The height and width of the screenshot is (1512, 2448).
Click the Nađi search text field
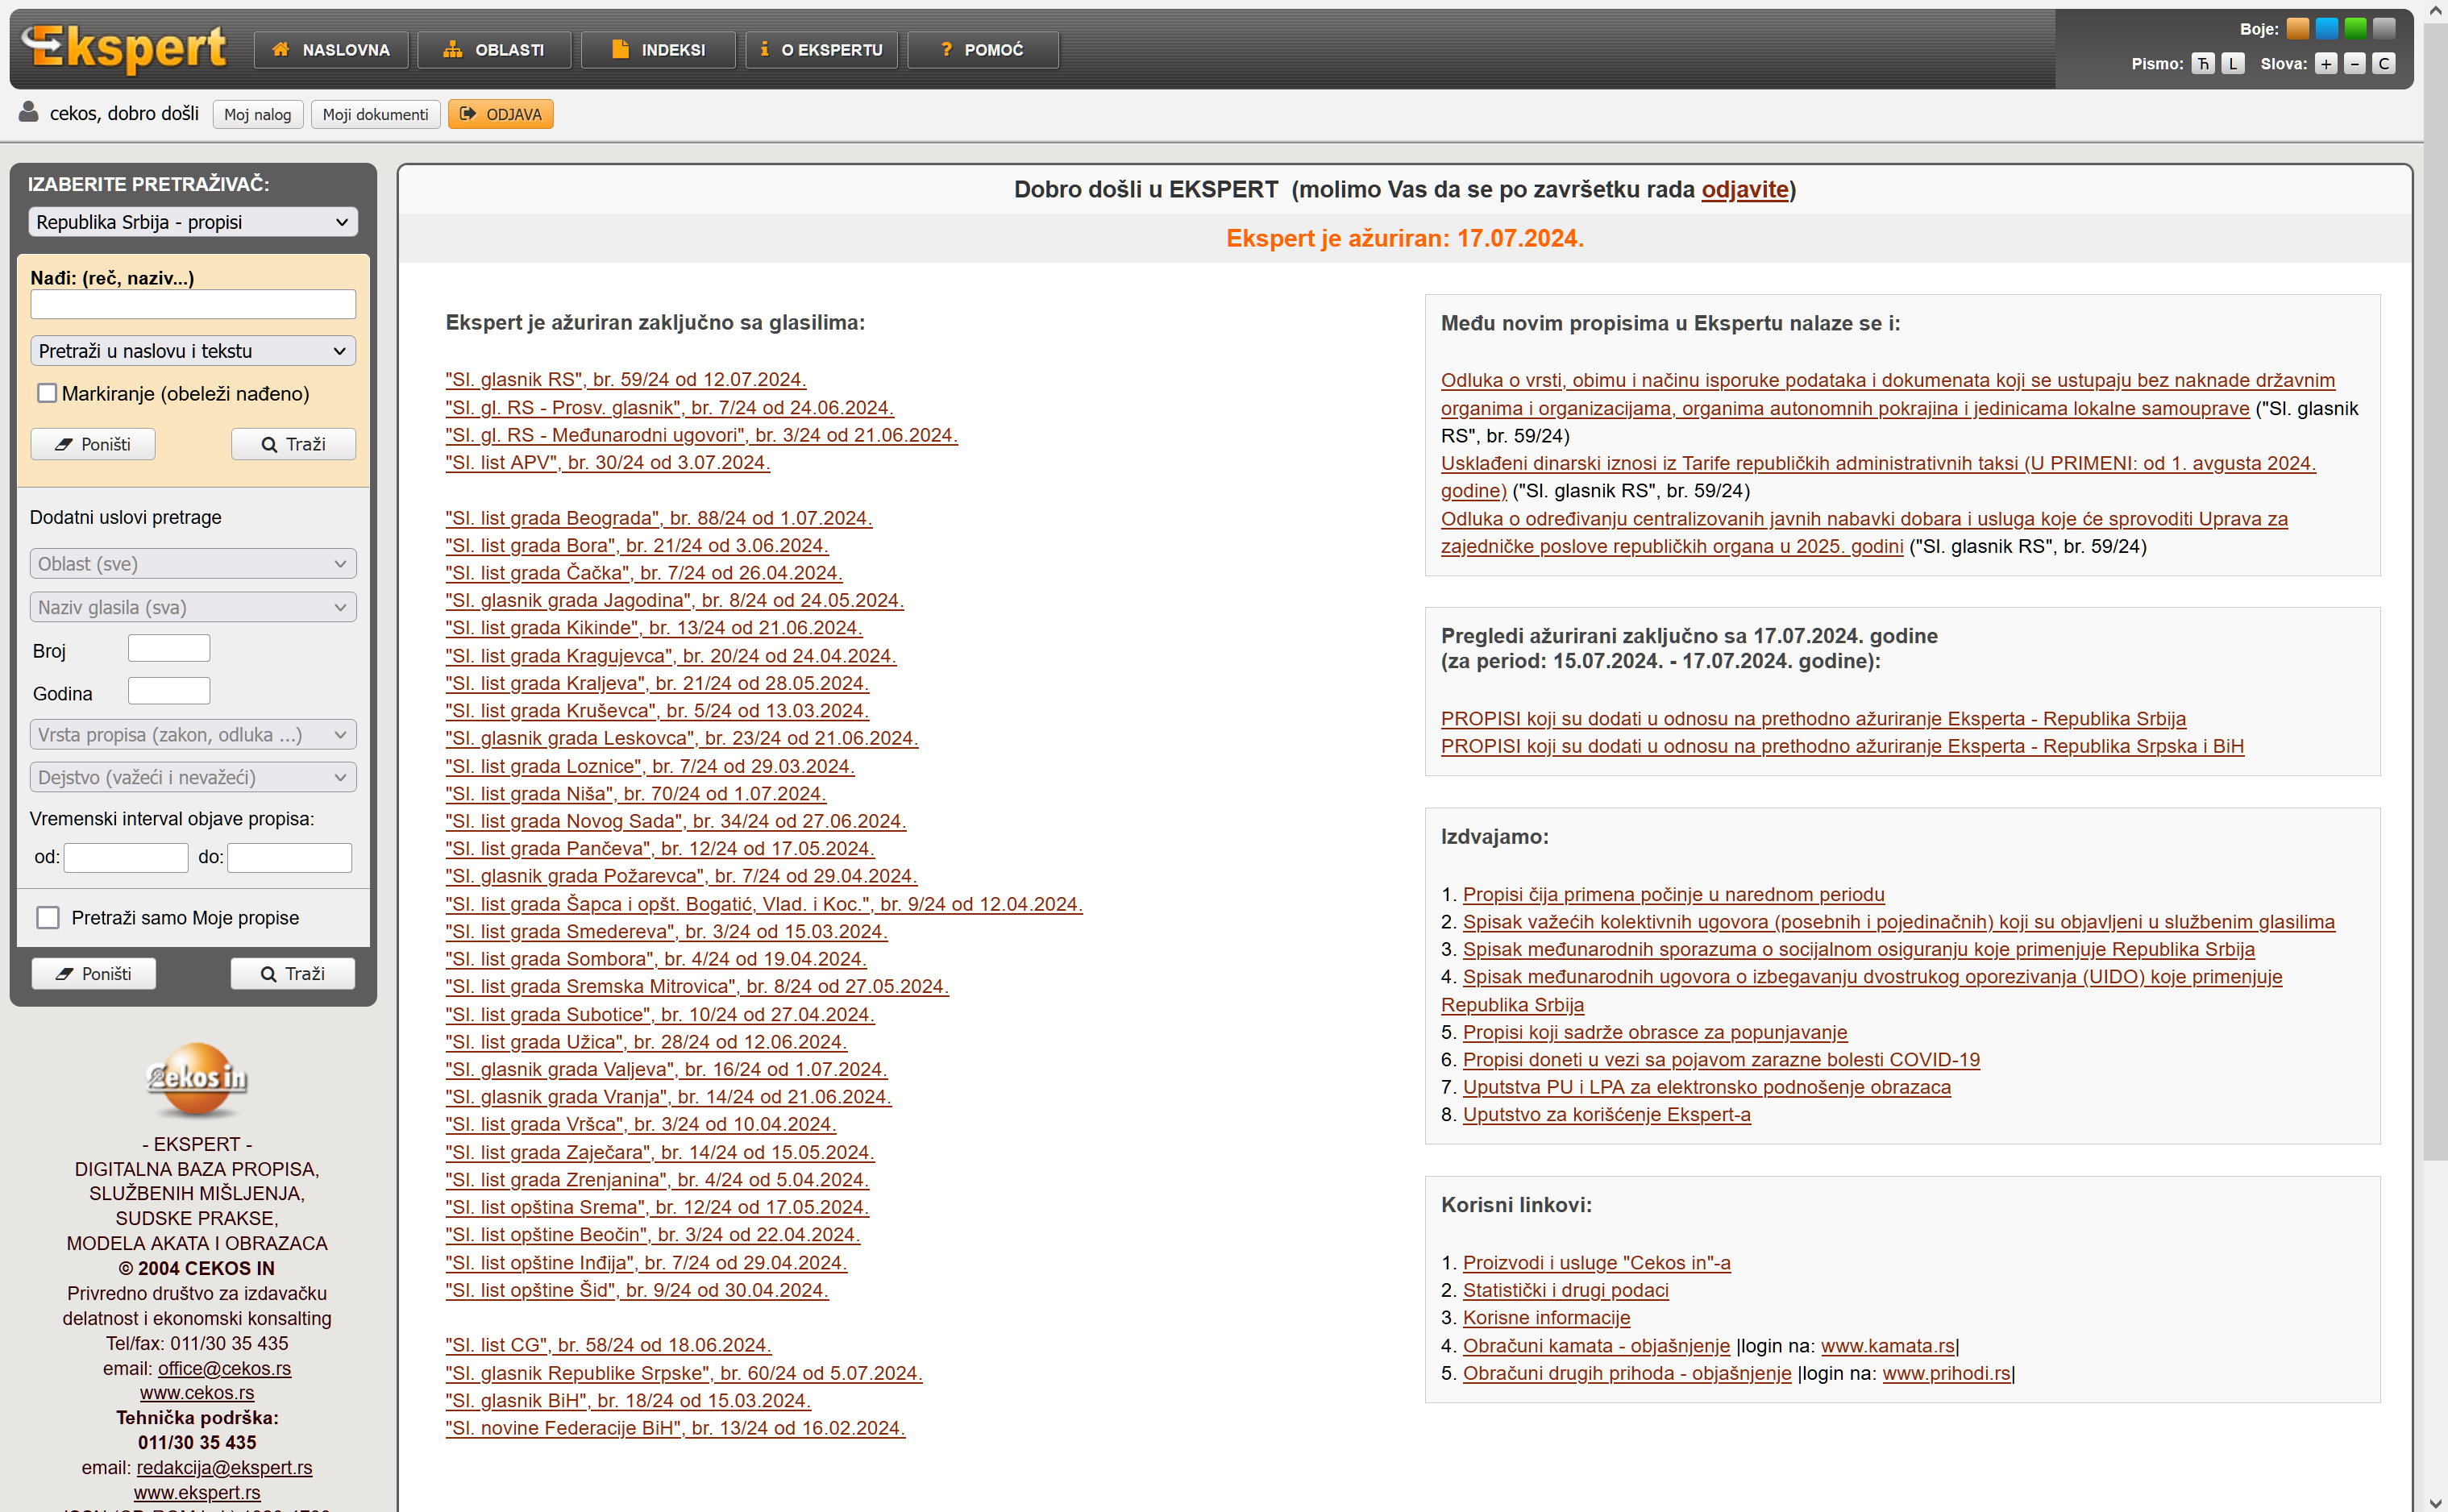[x=193, y=304]
